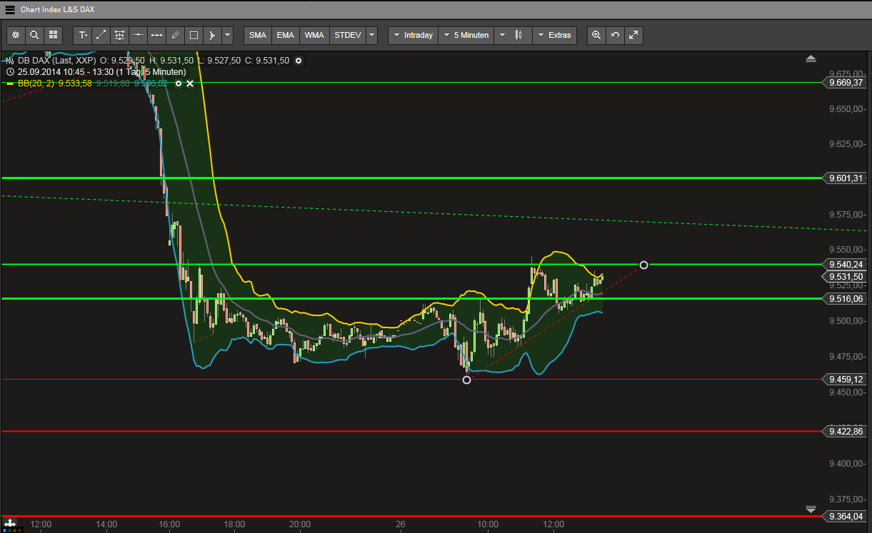Toggle the STDEV indicator

(347, 34)
